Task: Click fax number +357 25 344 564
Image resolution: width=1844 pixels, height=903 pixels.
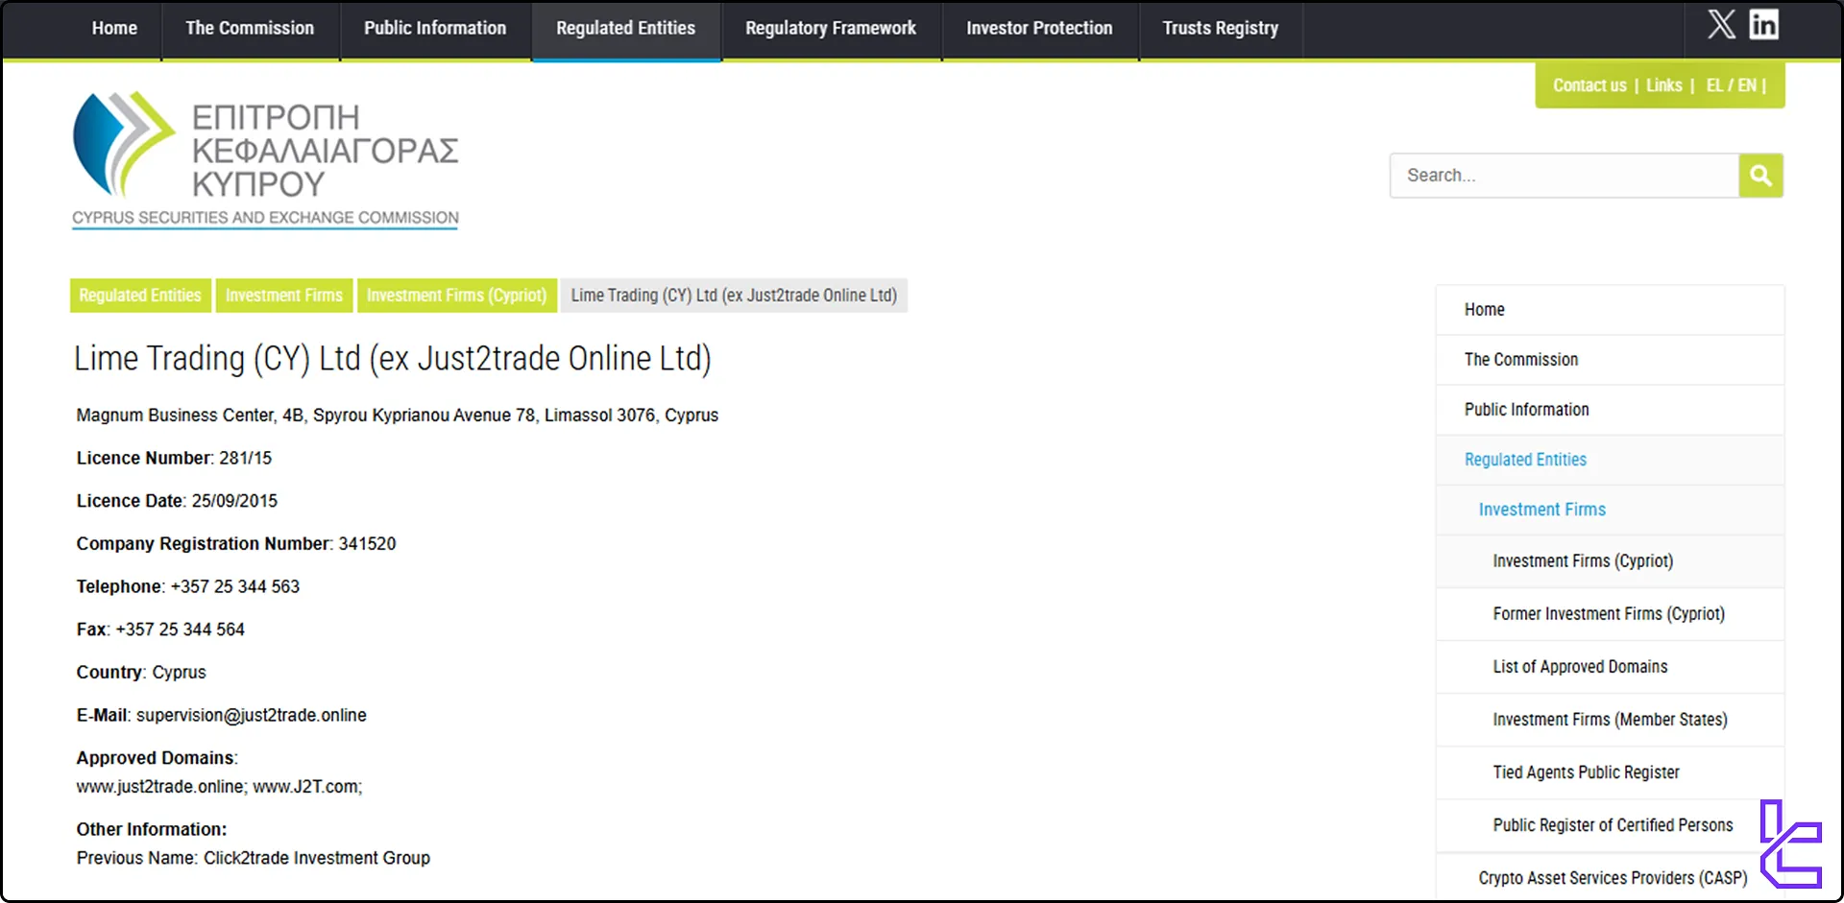Action: (x=181, y=630)
